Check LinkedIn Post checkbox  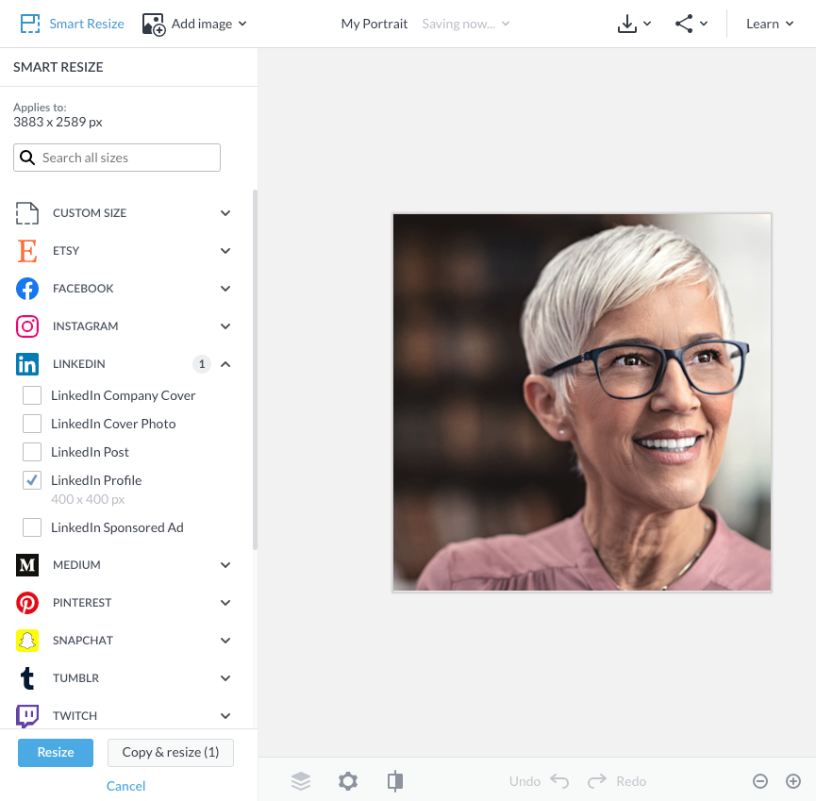[x=32, y=452]
